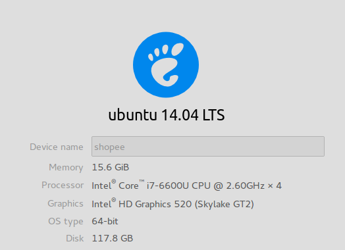Click the Graphics label
The width and height of the screenshot is (345, 250).
pyautogui.click(x=66, y=204)
